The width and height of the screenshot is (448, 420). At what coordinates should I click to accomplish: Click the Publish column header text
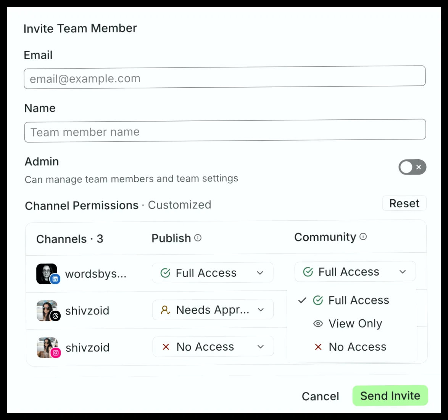point(171,238)
